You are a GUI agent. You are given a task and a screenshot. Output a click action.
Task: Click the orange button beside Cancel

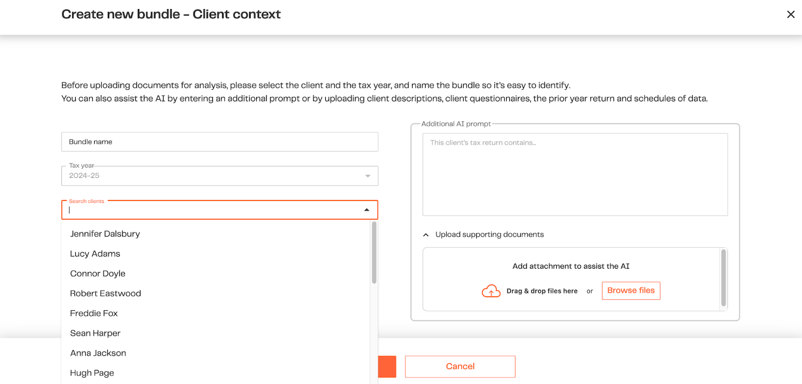coord(387,366)
